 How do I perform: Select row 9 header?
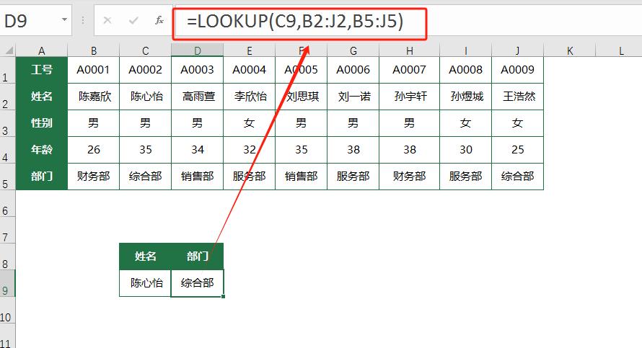pos(7,283)
